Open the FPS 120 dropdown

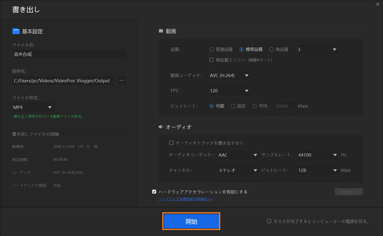pyautogui.click(x=229, y=91)
